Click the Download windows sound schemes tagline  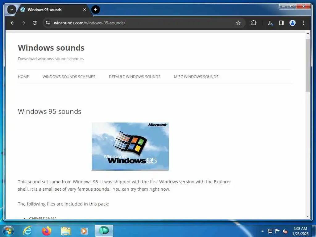[51, 59]
